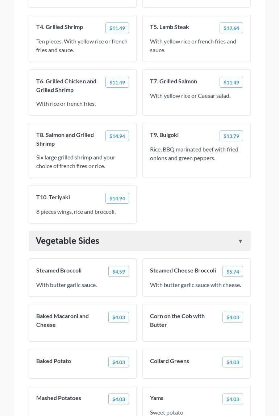Add Corn on the Cob with Butter
The width and height of the screenshot is (279, 416).
(233, 317)
